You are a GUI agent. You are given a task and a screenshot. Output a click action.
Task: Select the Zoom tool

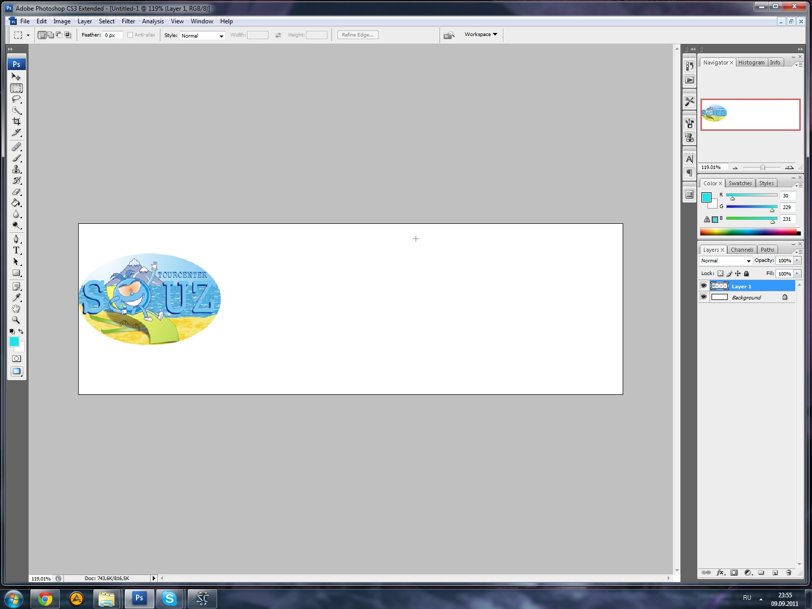coord(16,320)
